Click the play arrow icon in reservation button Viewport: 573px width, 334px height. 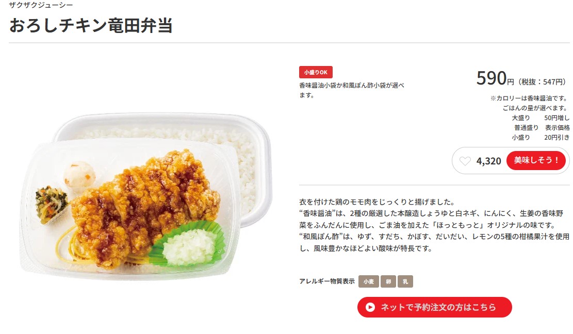tap(370, 307)
